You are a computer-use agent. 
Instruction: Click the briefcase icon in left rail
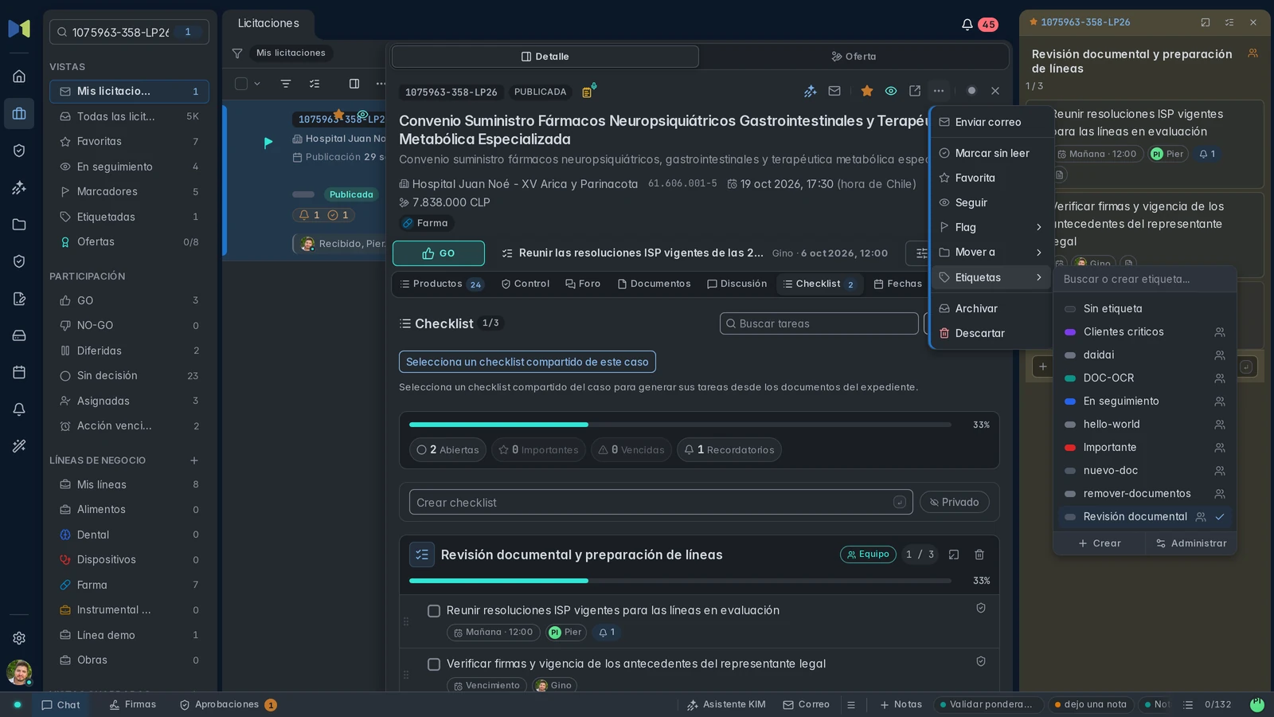19,113
